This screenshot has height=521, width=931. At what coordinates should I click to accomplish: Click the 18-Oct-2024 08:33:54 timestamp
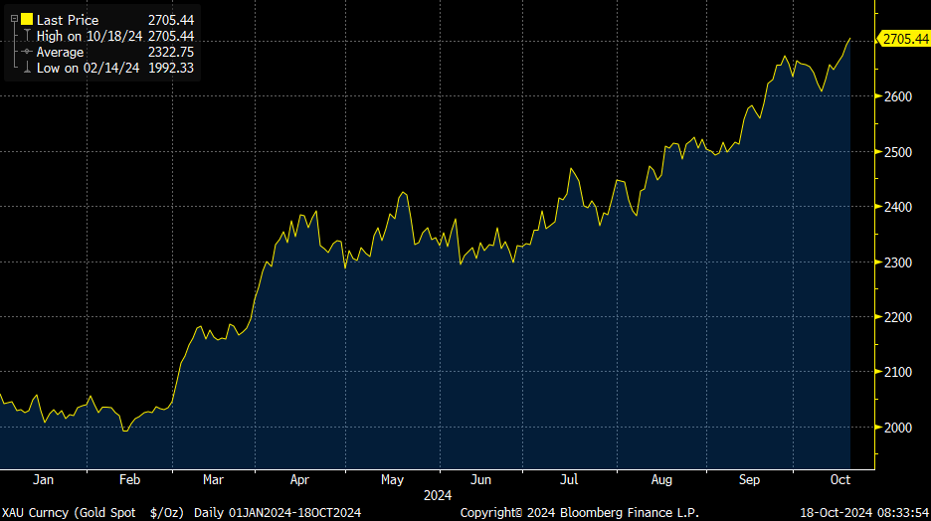863,512
